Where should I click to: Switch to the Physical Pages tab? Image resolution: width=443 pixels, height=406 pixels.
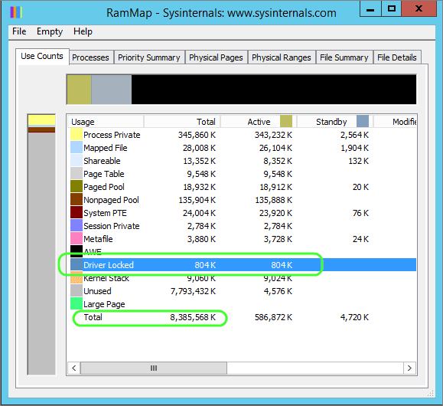pos(216,57)
